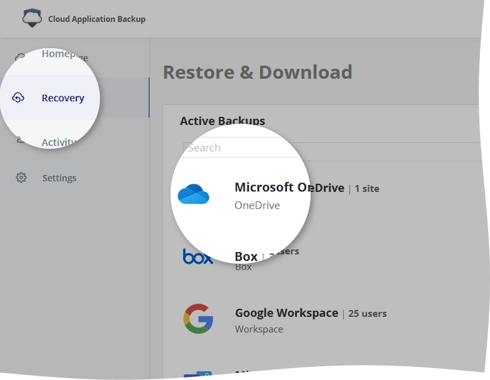The width and height of the screenshot is (490, 380).
Task: Open the Google Workspace backup entry
Action: tap(286, 312)
